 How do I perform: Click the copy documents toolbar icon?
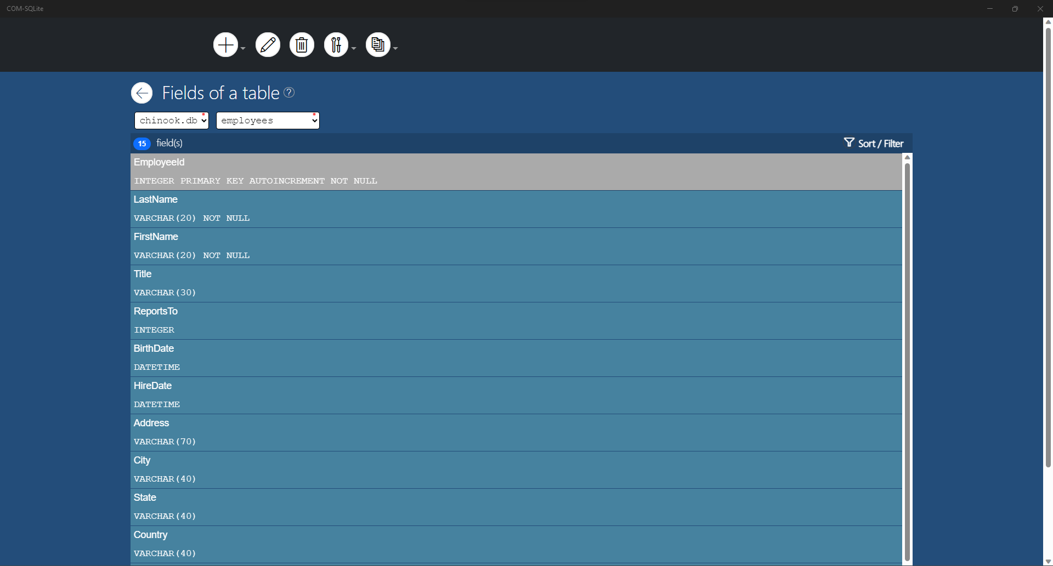click(378, 45)
